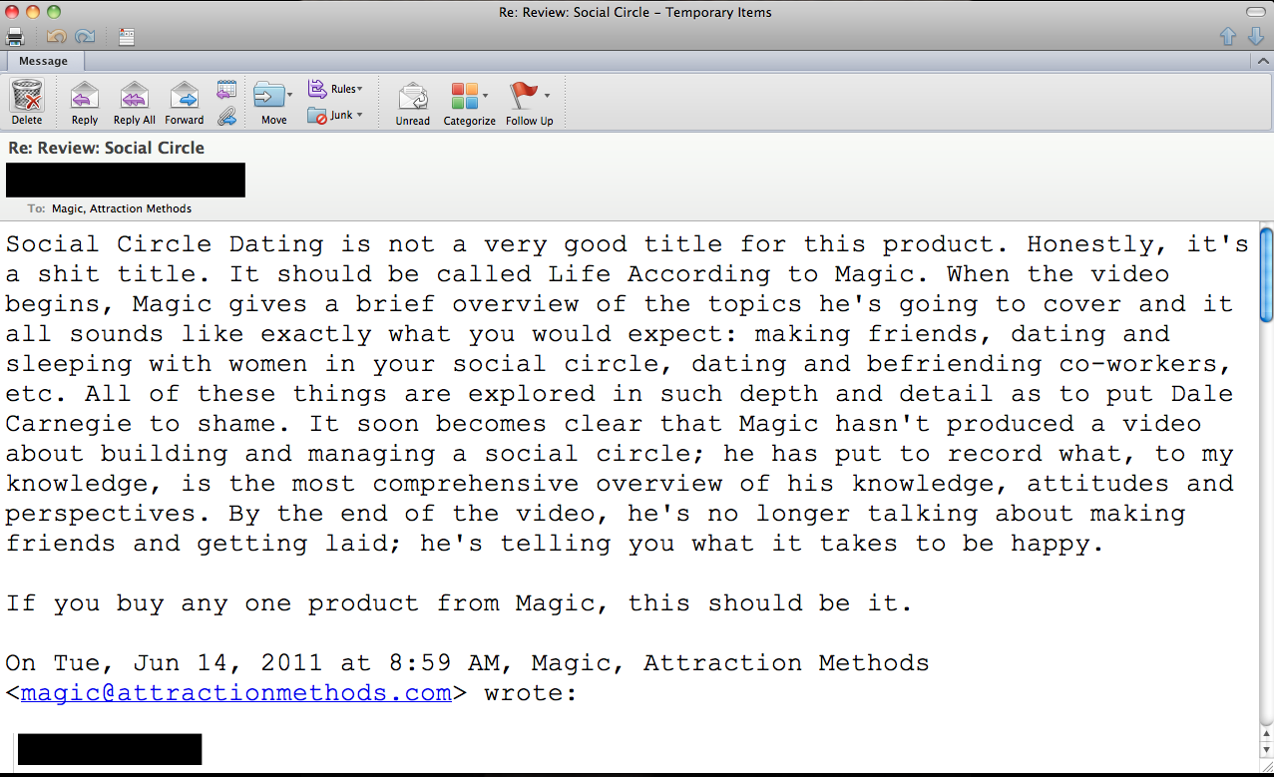
Task: Select the Message ribbon tab
Action: (43, 61)
